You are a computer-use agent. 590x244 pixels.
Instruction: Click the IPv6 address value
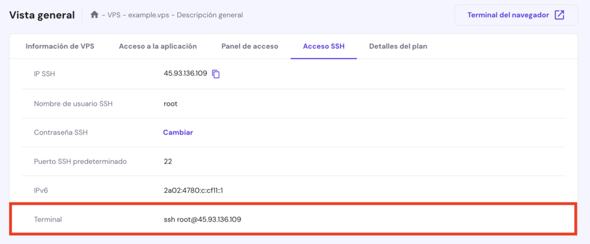(193, 190)
